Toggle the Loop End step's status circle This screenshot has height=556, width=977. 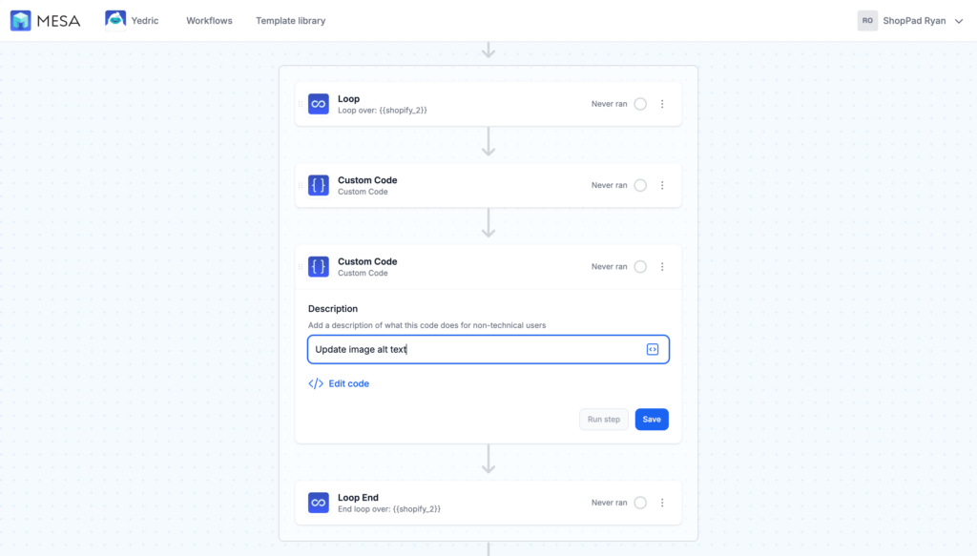point(639,503)
